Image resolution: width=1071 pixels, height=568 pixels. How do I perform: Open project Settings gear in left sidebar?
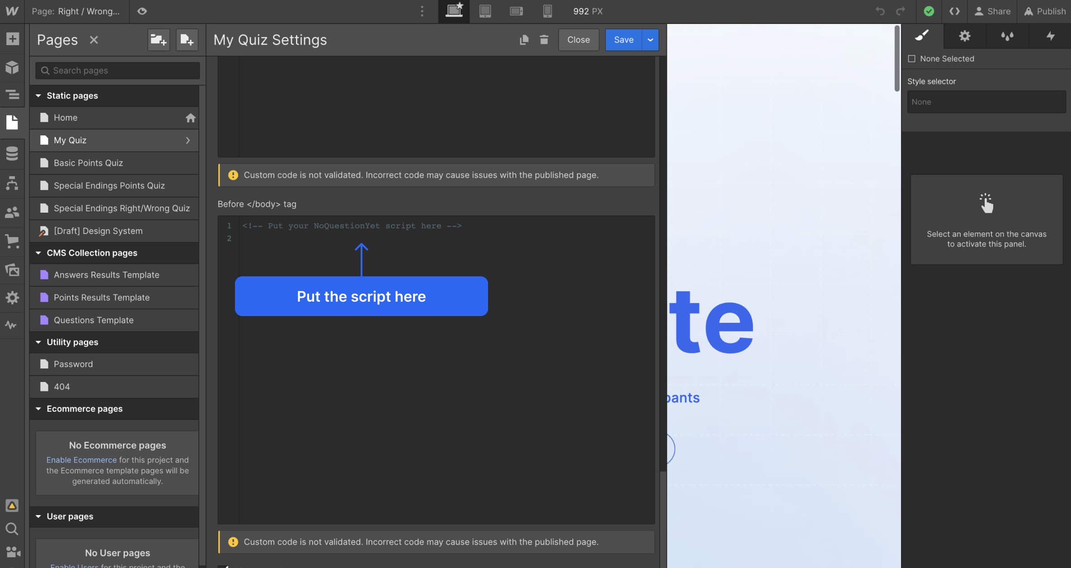[x=12, y=298]
